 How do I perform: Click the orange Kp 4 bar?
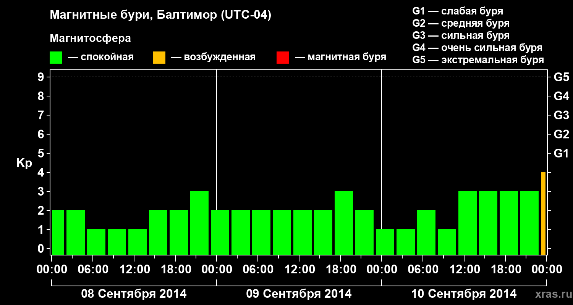[x=543, y=213]
